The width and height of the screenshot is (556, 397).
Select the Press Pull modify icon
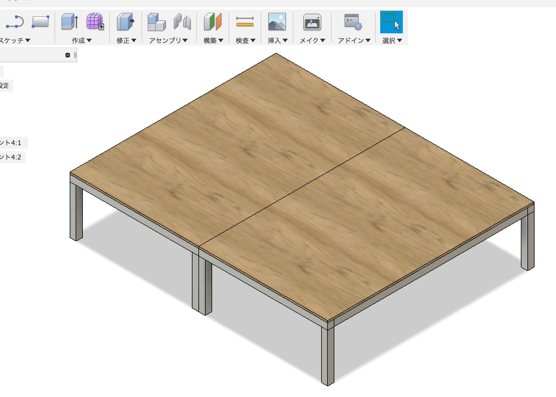pos(125,22)
